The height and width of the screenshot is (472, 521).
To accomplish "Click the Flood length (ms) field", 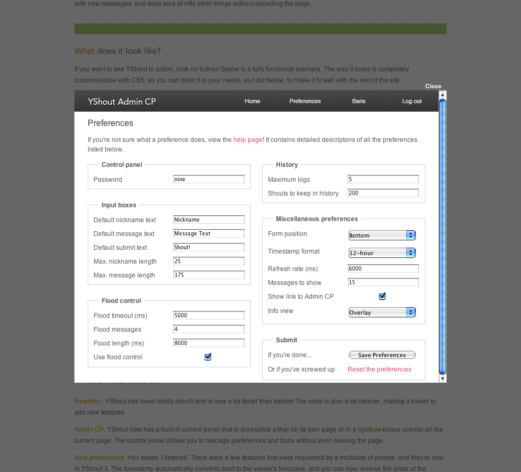I will (x=208, y=343).
